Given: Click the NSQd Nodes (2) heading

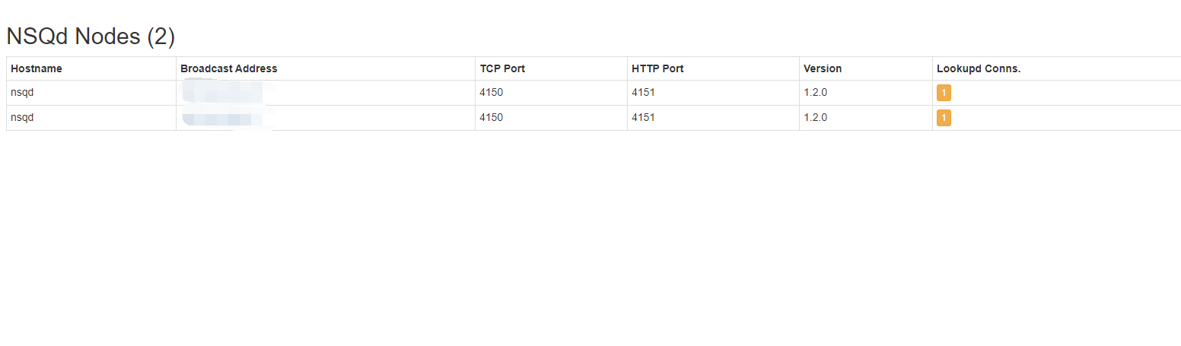Looking at the screenshot, I should pyautogui.click(x=91, y=37).
